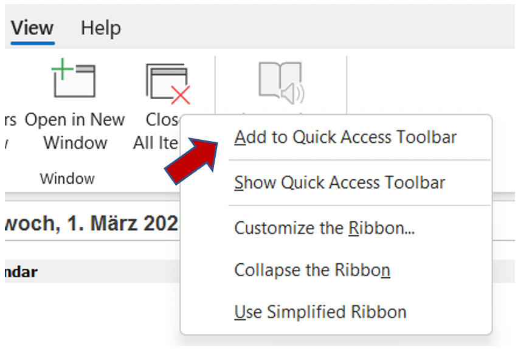518x349 pixels.
Task: Click the partially visible button left of Open in New Window
Action: click(x=9, y=131)
